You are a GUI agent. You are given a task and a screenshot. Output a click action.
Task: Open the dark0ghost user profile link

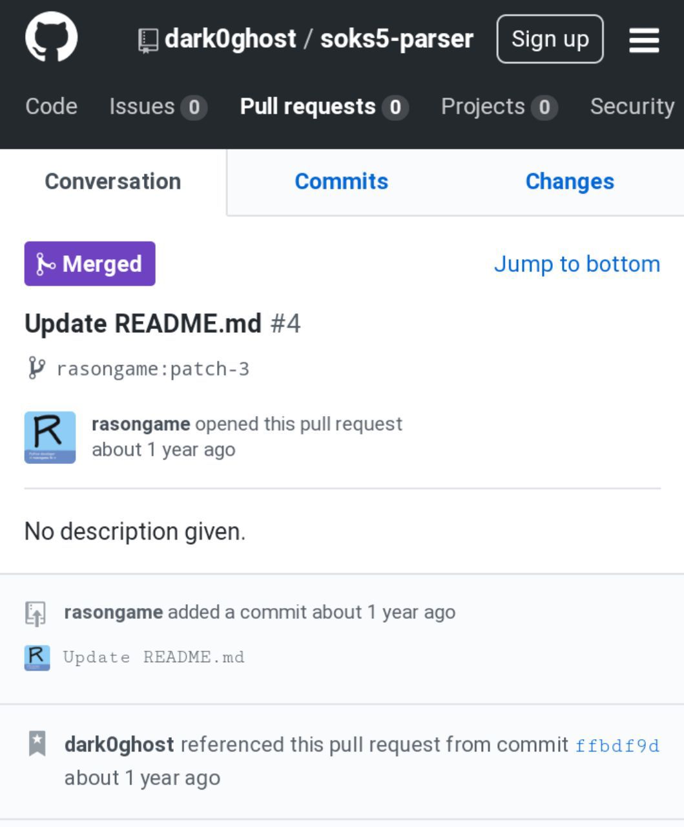pyautogui.click(x=231, y=39)
